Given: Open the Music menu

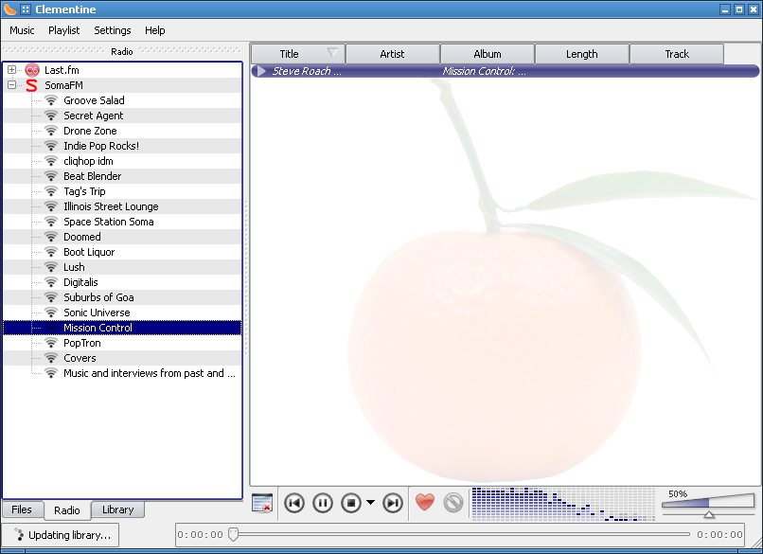Looking at the screenshot, I should pos(22,30).
